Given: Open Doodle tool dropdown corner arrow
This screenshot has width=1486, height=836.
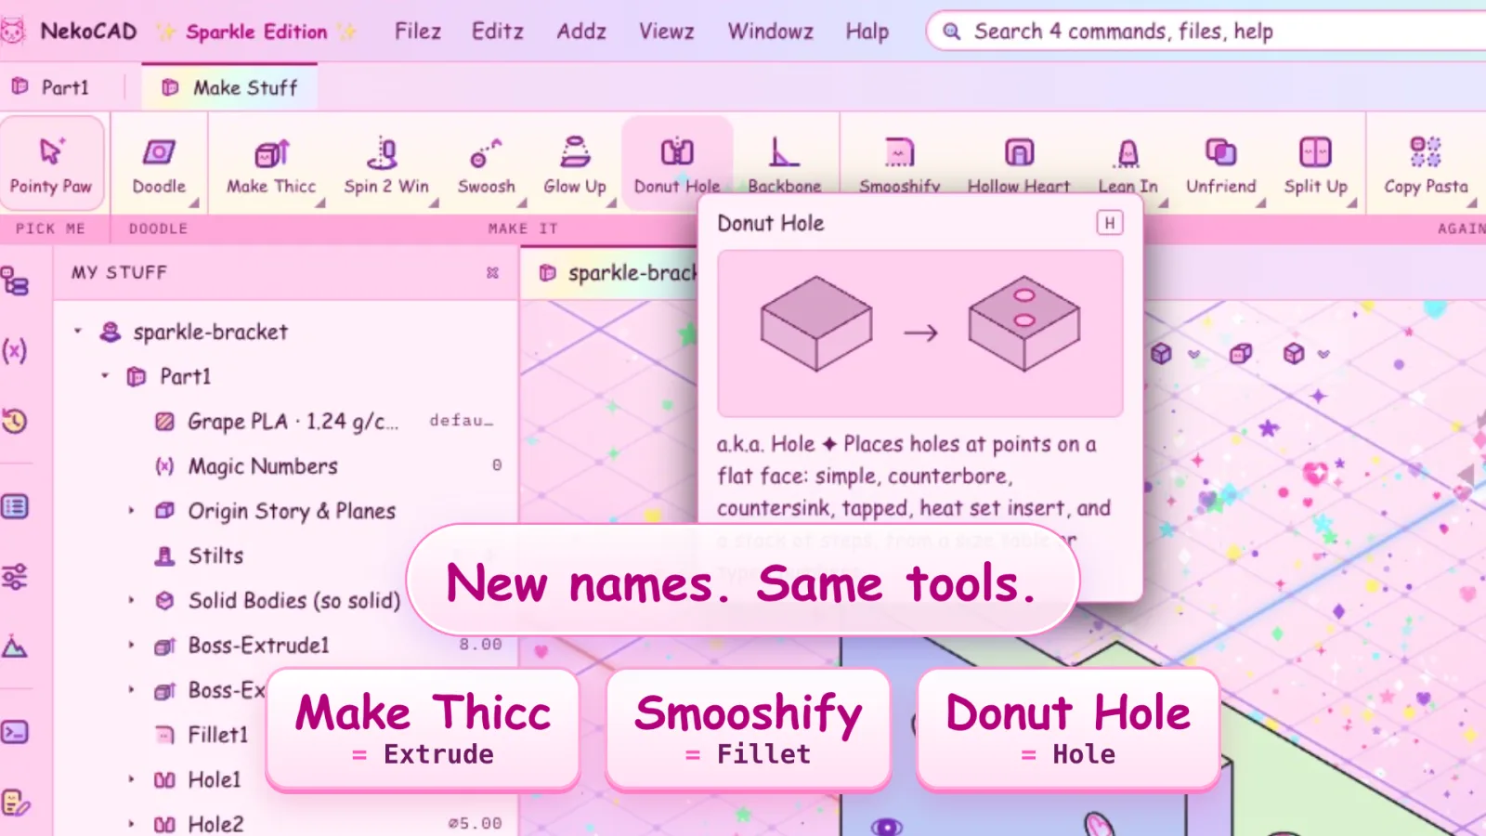Looking at the screenshot, I should [x=194, y=202].
